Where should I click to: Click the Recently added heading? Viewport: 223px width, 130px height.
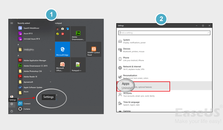(x=24, y=23)
